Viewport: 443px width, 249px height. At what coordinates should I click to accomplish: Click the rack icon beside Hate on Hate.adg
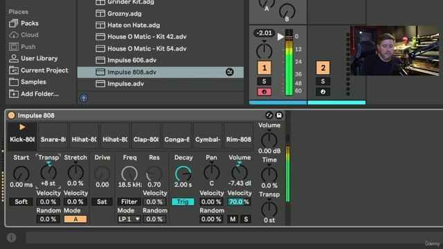tap(100, 25)
